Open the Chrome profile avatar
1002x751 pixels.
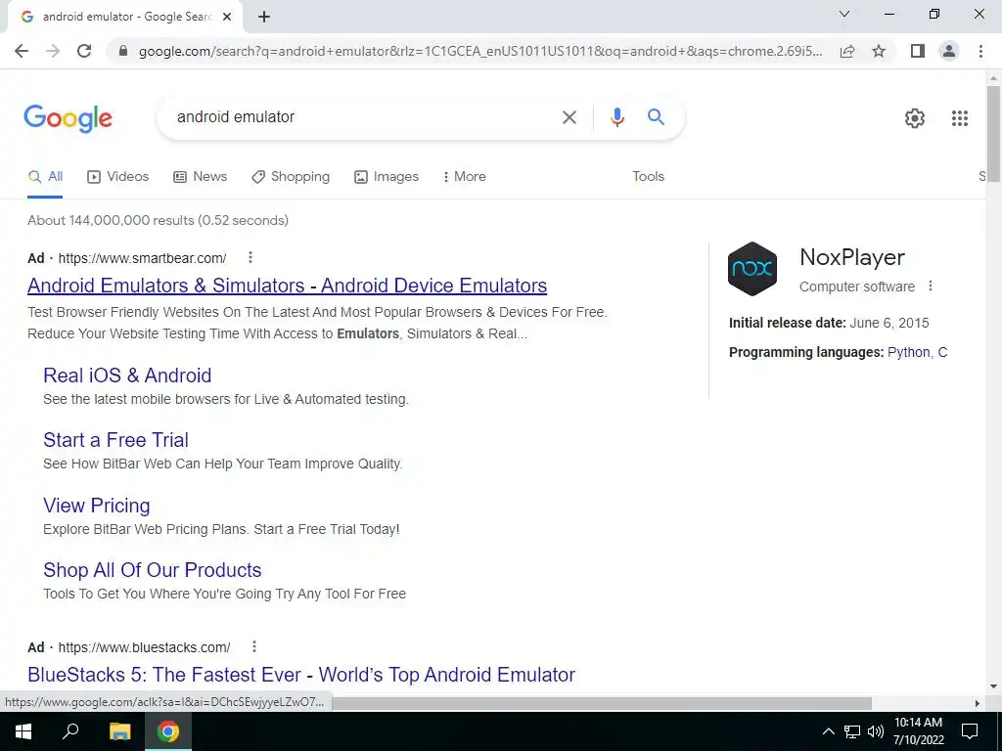(949, 51)
